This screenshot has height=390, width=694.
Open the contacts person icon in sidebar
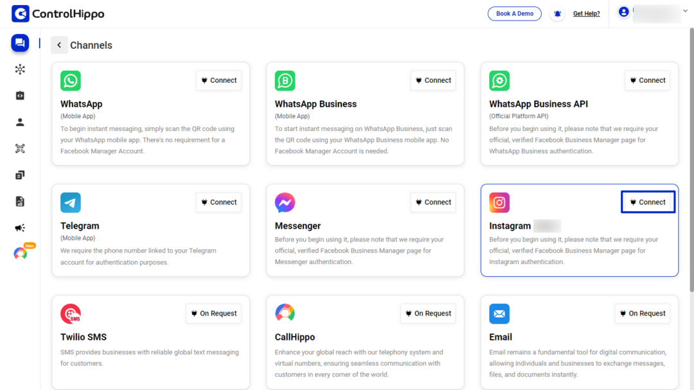(20, 122)
